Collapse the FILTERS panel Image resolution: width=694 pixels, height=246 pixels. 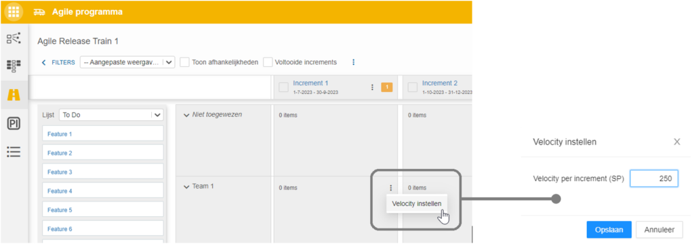[58, 62]
